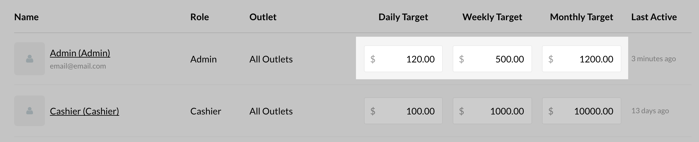Select Cashier's Daily Target field showing 100.00

(x=403, y=111)
